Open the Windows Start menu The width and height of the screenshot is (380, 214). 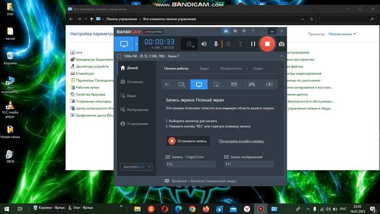7,209
